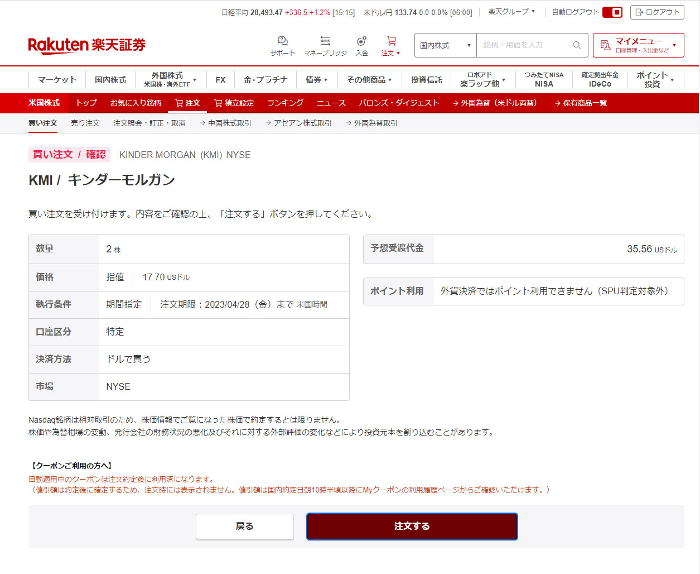Click the search magnifier icon
Viewport: 700px width, 574px height.
point(577,45)
